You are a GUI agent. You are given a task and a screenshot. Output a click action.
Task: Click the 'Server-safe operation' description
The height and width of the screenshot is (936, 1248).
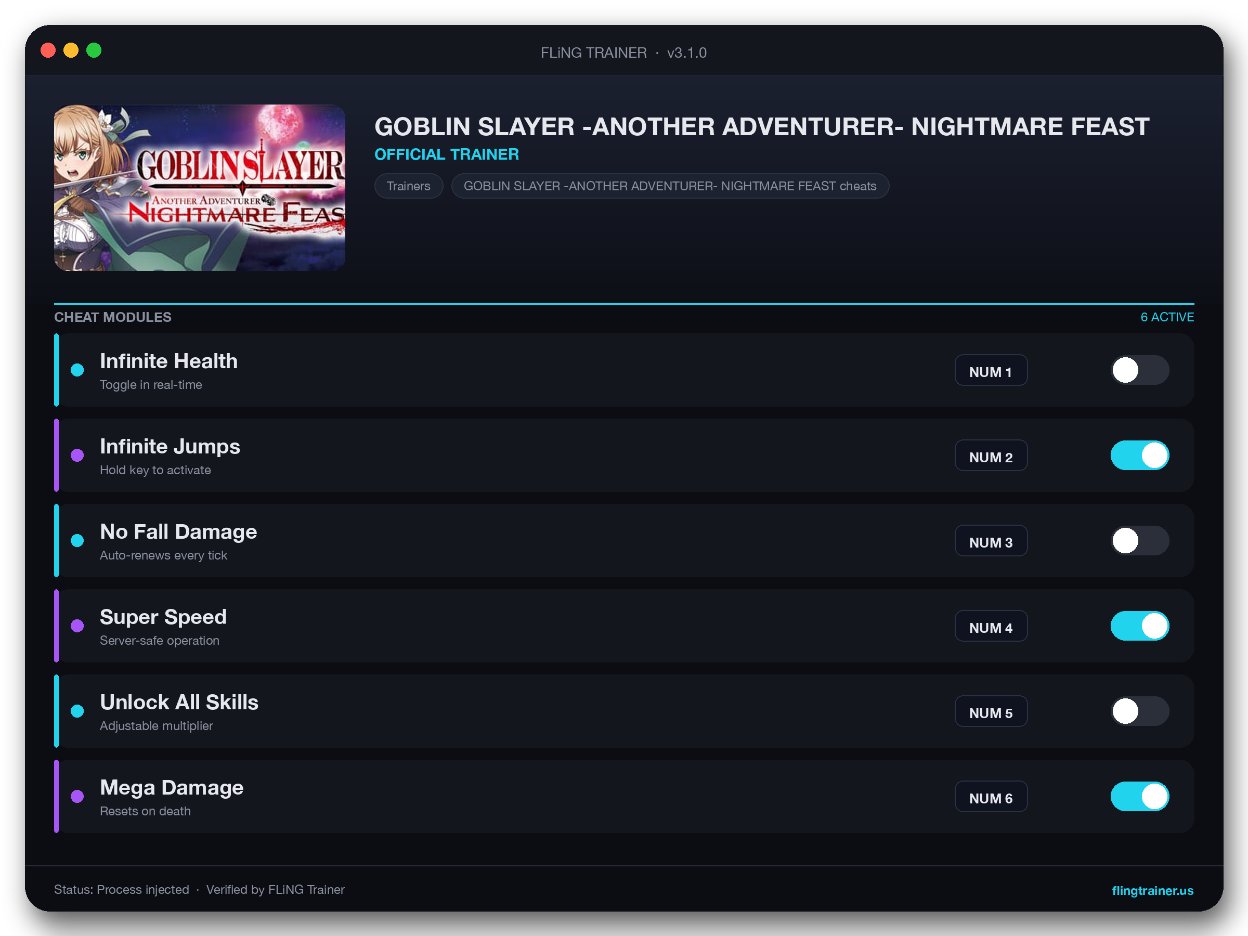click(159, 640)
